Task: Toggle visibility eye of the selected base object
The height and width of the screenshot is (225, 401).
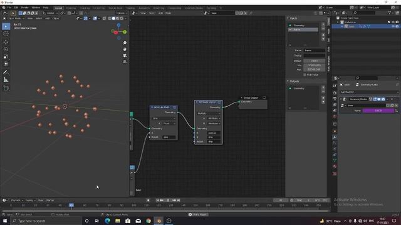Action: 393,26
